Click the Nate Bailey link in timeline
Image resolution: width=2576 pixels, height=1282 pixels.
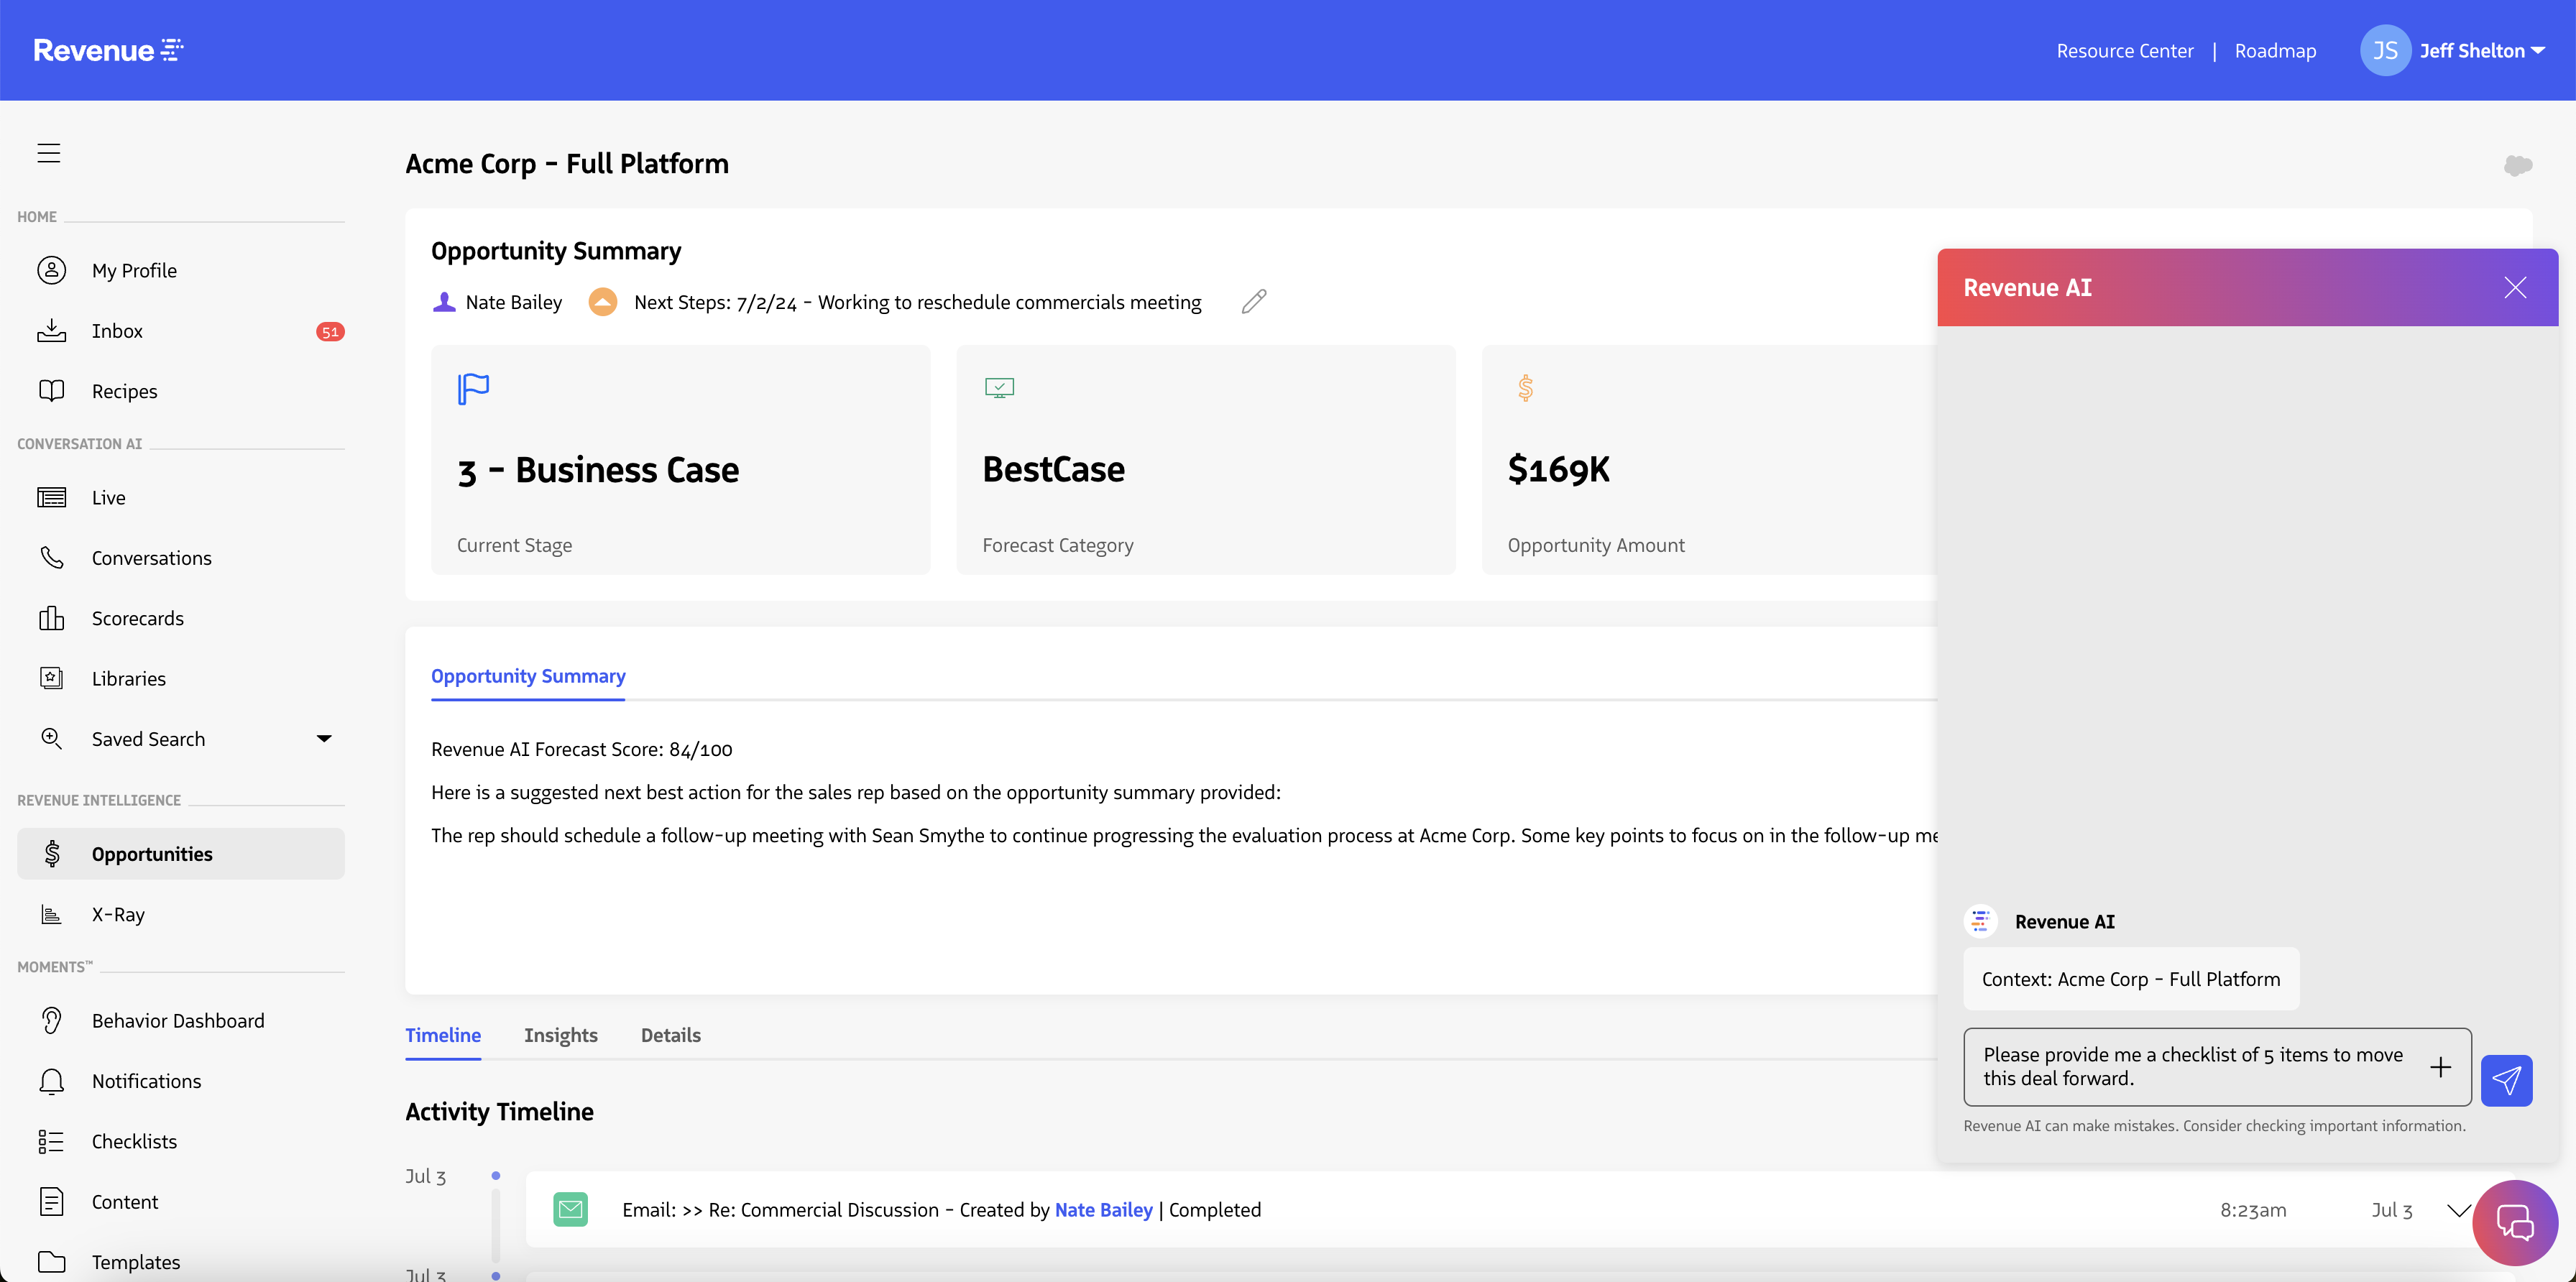[x=1103, y=1210]
